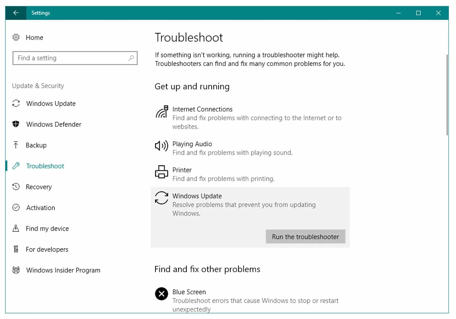Close the Settings window
The height and width of the screenshot is (319, 456).
coord(438,13)
